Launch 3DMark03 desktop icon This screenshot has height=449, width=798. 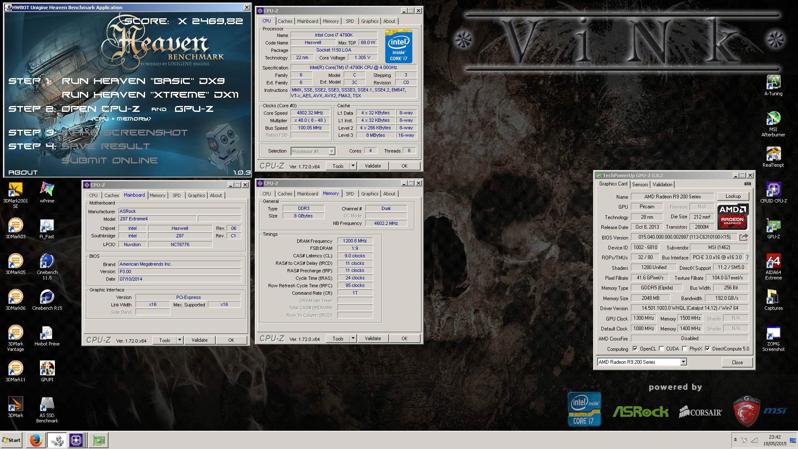point(15,228)
